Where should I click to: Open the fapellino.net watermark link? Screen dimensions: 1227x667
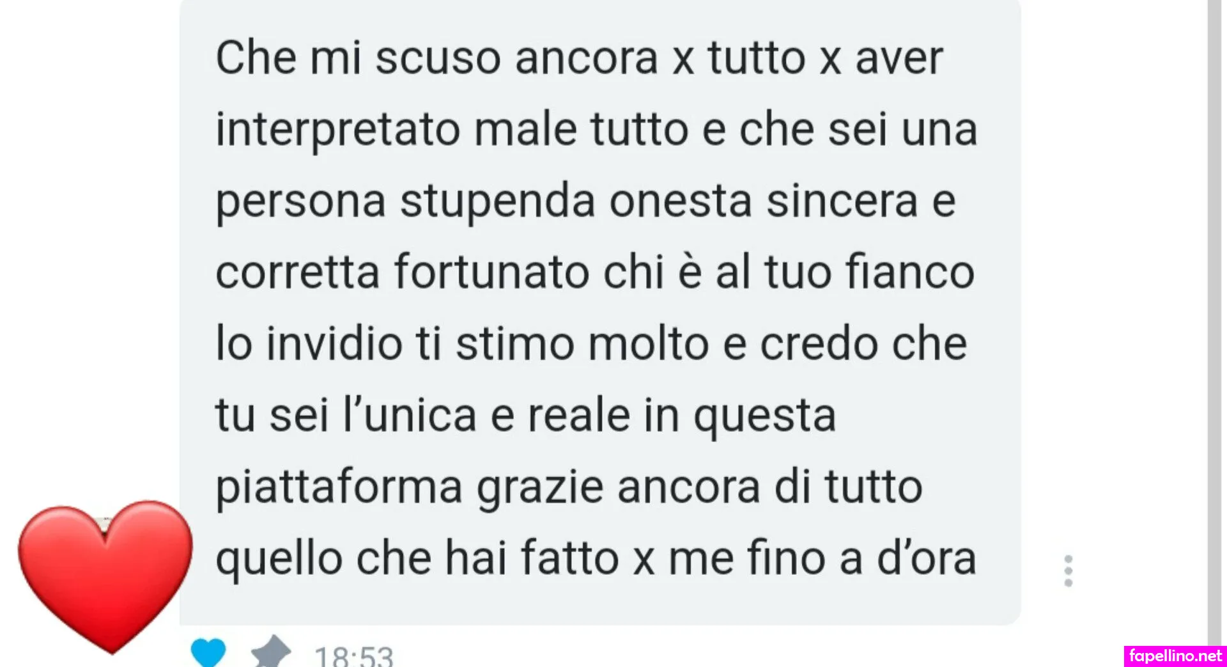[1175, 656]
